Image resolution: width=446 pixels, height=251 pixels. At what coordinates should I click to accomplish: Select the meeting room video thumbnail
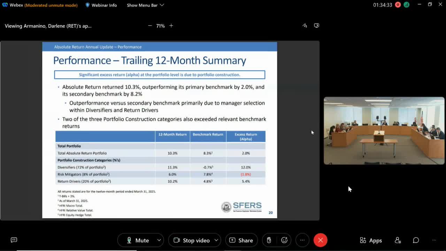point(384,131)
